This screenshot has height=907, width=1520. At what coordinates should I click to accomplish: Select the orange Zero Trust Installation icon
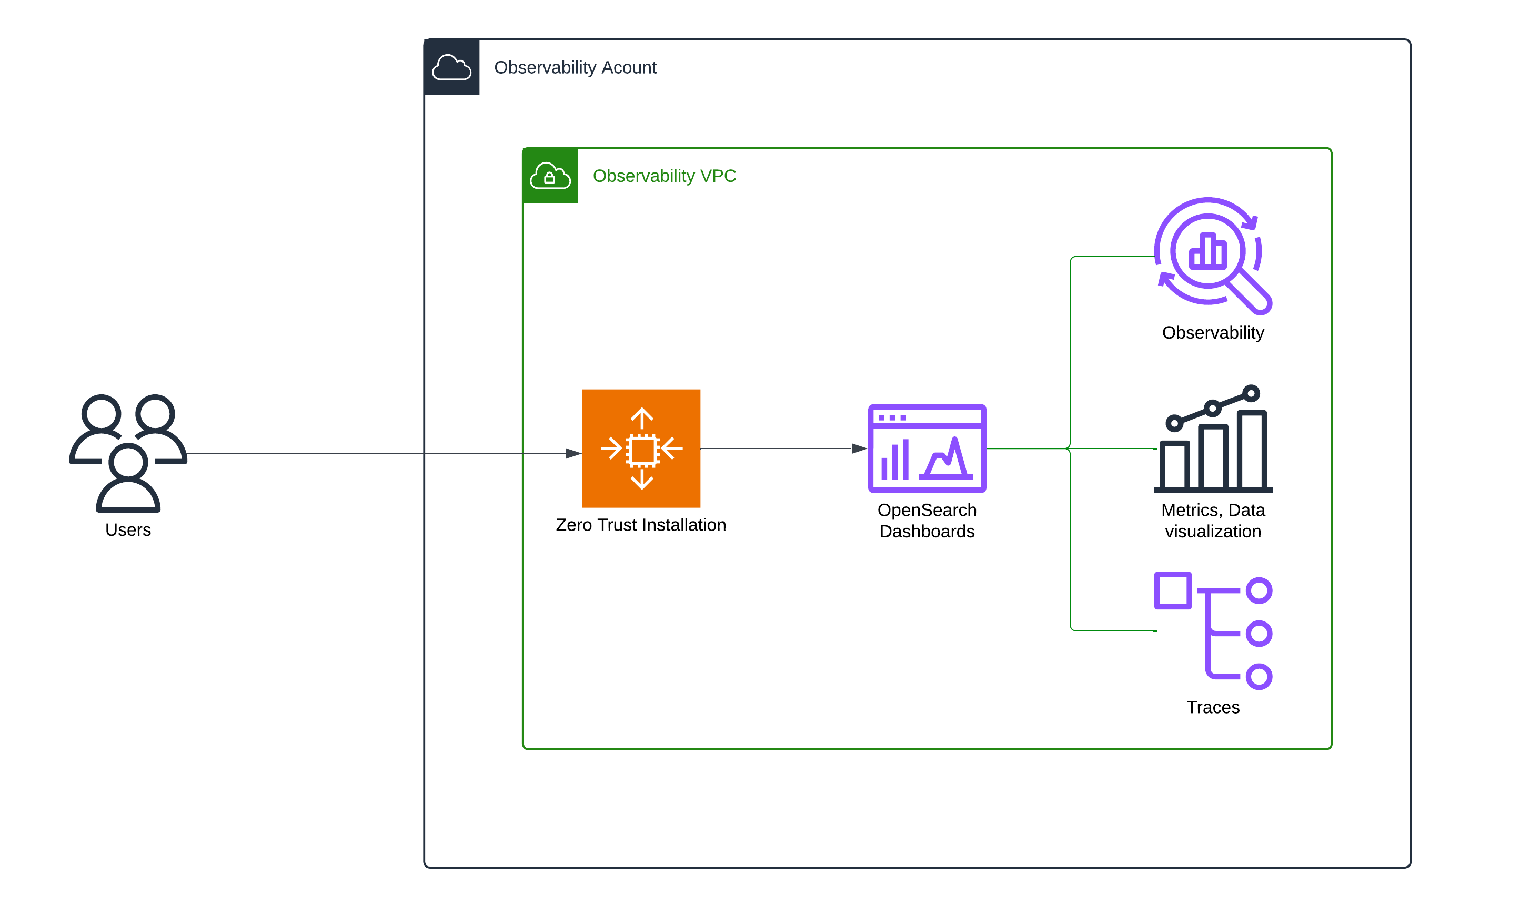coord(641,448)
